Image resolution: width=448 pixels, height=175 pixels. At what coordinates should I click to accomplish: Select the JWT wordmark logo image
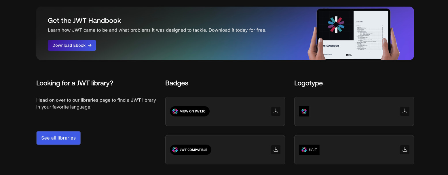point(309,150)
